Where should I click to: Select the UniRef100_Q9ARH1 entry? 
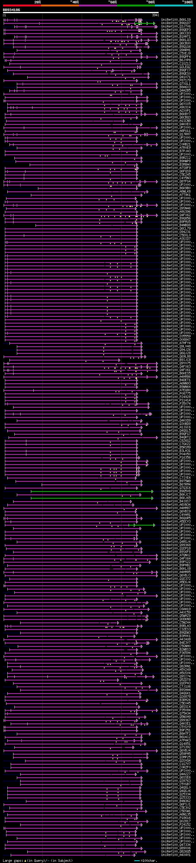[176, 50]
